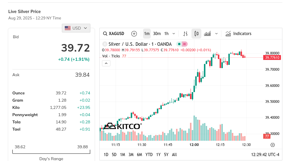Click the volume tick label 77 on axis

tap(267, 136)
